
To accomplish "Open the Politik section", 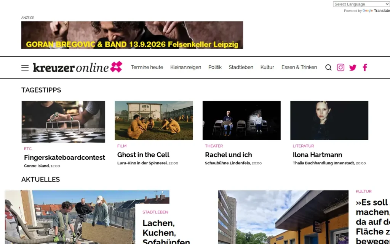I will tap(215, 67).
